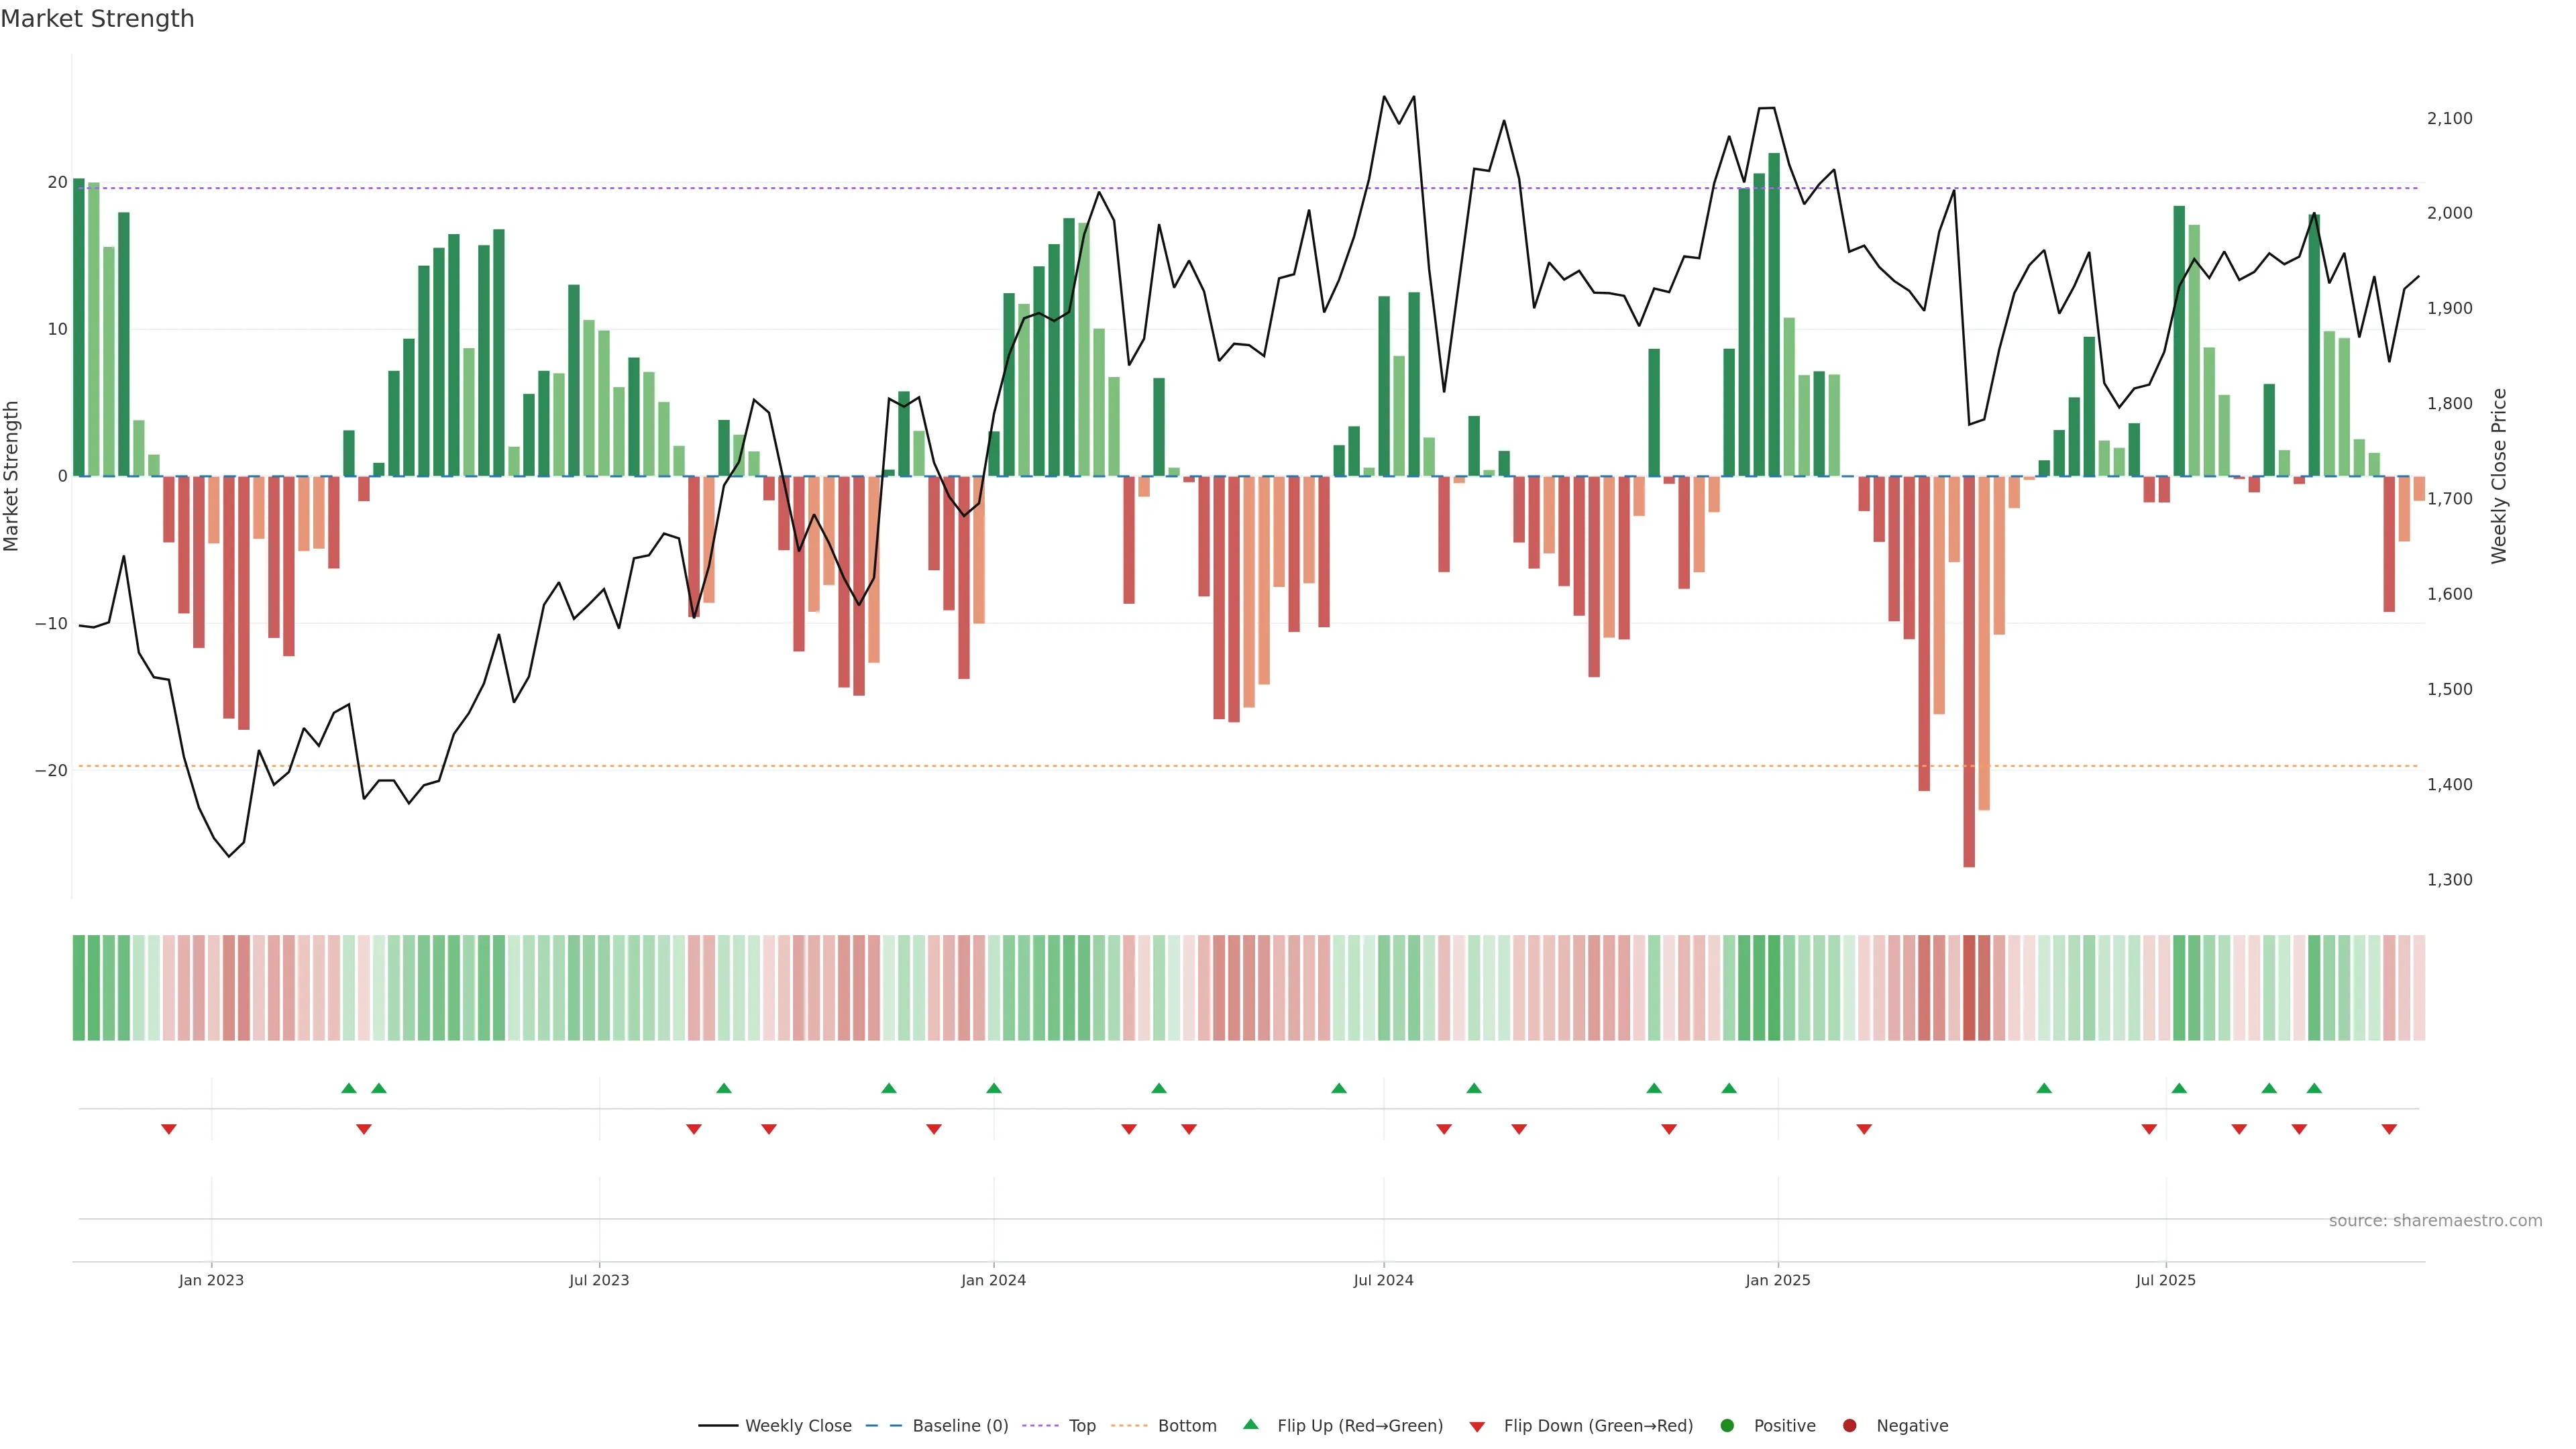Click the leftmost green flip-up triangle marker
This screenshot has height=1449, width=2576.
pos(349,1088)
